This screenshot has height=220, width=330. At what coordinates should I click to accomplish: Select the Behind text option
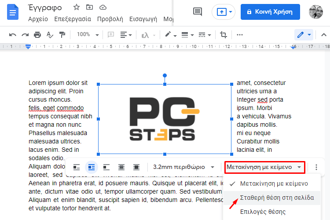[121, 167]
